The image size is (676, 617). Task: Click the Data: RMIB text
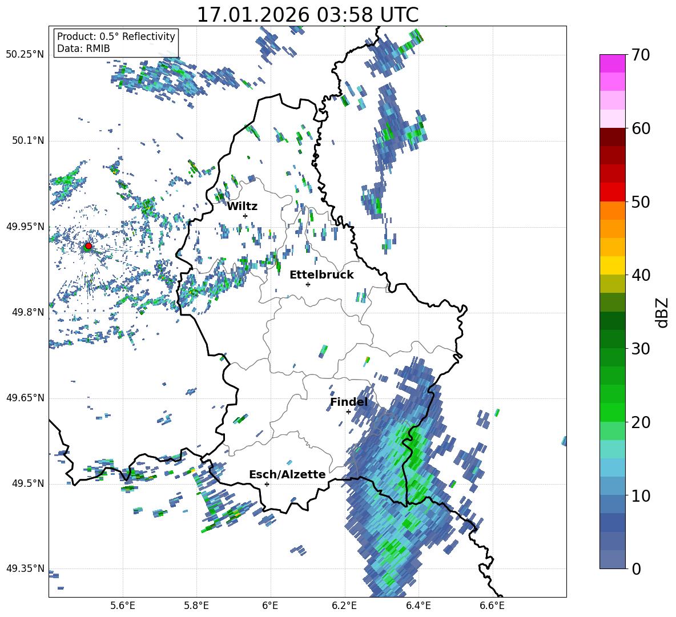(83, 49)
